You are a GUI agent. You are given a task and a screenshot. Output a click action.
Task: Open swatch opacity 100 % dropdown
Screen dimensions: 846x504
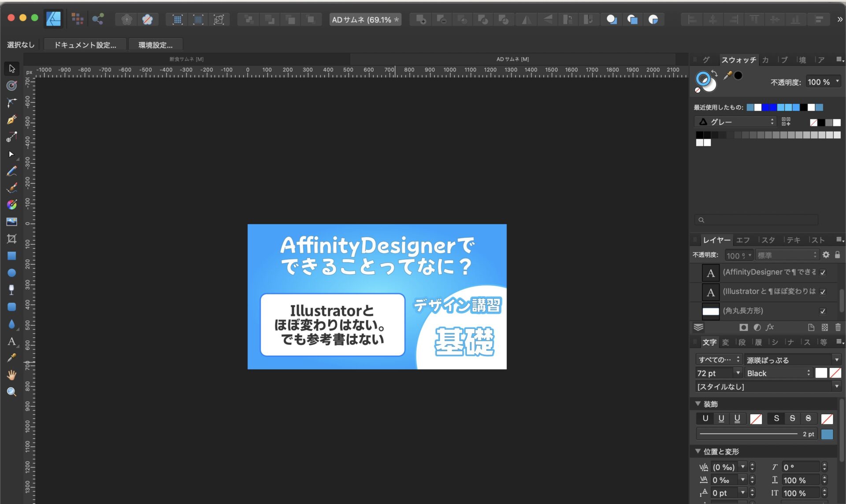824,82
